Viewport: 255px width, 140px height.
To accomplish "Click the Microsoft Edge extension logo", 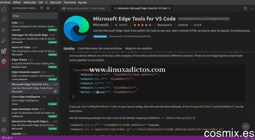I will (76, 28).
